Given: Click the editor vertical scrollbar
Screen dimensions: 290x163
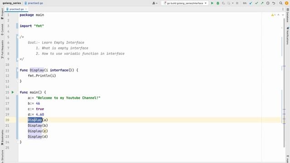Looking at the screenshot, I should coord(284,83).
